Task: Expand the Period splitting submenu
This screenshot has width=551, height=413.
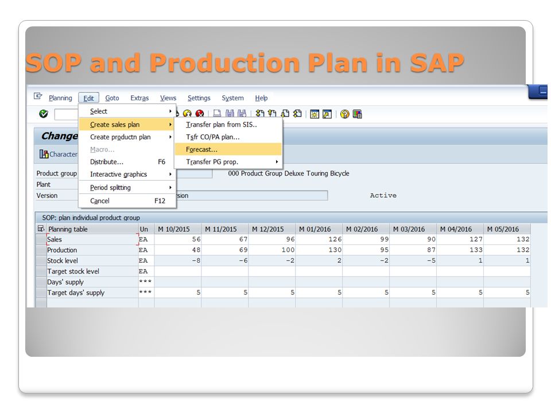Action: (127, 188)
